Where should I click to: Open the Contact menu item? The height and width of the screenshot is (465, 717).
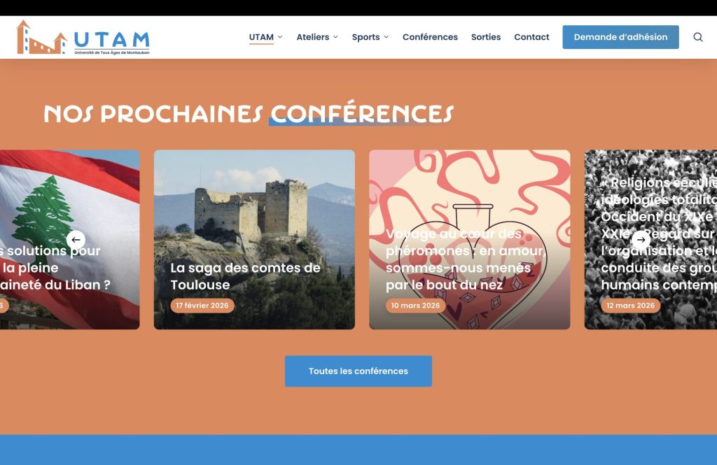coord(531,37)
